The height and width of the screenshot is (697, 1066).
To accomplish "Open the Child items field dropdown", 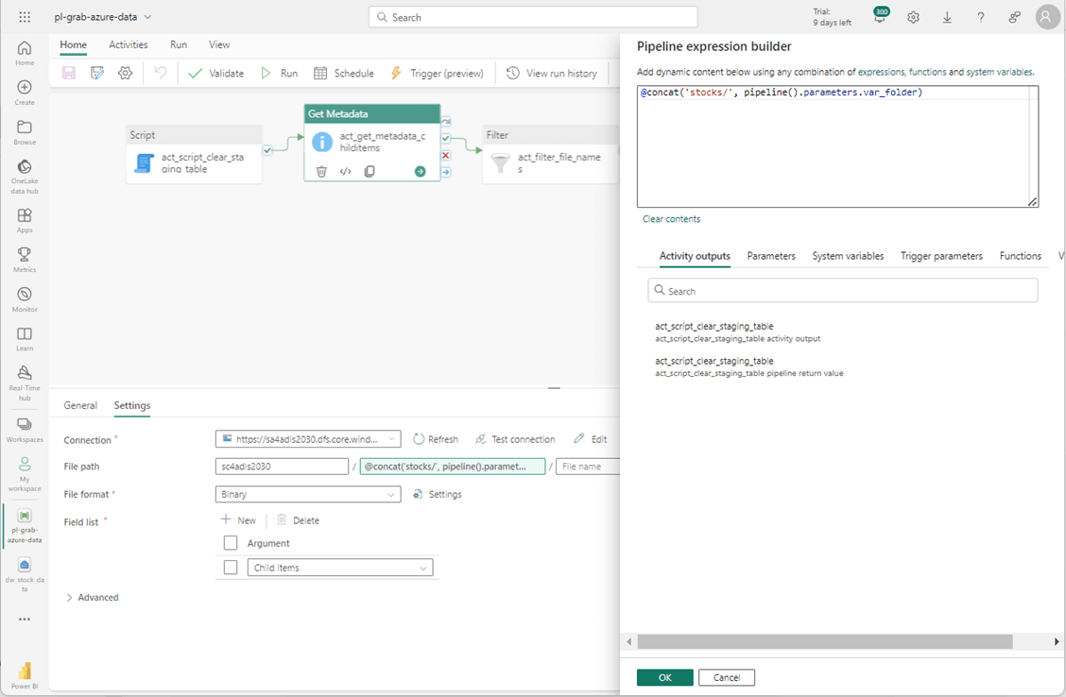I will (340, 568).
